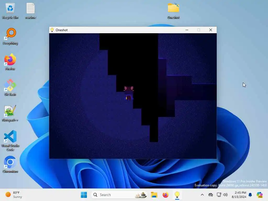Screen dimensions: 268x201
Task: Click the cloud sync tray icon
Action: (x=211, y=195)
